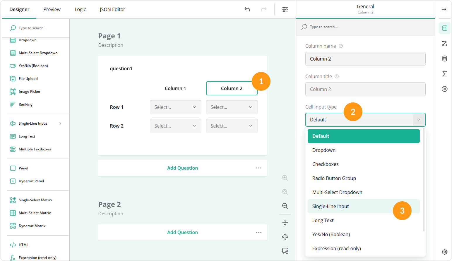This screenshot has width=452, height=261.
Task: Click Add Question on Page 2
Action: point(182,232)
